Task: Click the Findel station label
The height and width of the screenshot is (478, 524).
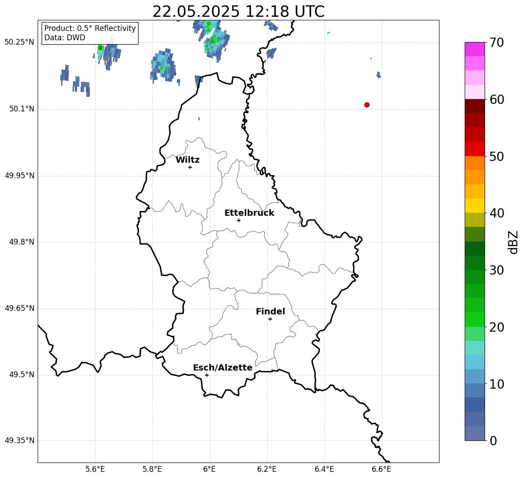Action: [x=270, y=311]
